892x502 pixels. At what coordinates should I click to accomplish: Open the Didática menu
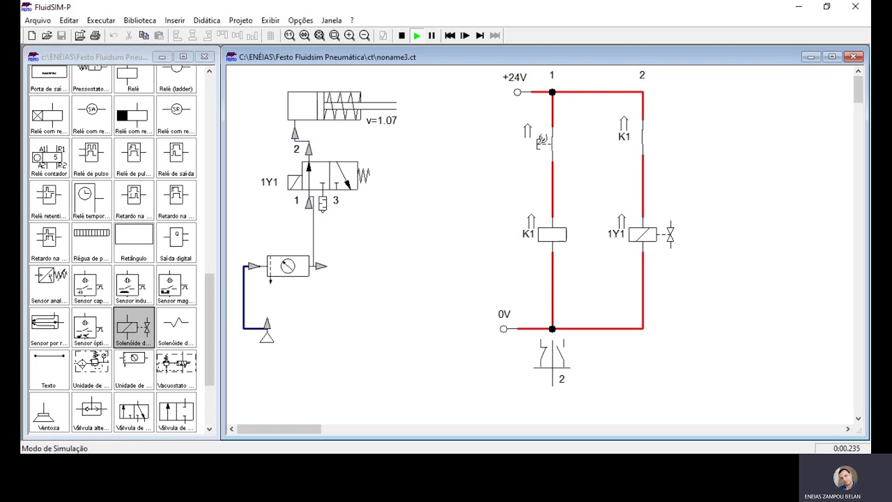click(207, 20)
